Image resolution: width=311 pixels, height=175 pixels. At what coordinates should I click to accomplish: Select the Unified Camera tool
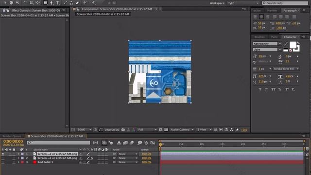coord(31,3)
